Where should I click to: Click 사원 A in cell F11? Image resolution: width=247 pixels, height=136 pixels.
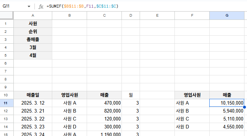coord(192,103)
